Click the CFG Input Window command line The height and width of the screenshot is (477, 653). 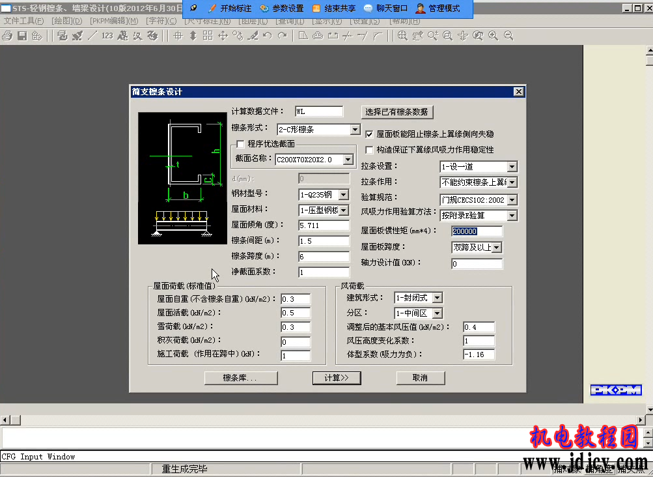click(x=327, y=457)
